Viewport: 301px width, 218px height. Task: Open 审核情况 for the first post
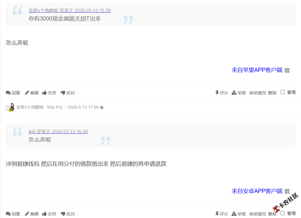pyautogui.click(x=257, y=92)
